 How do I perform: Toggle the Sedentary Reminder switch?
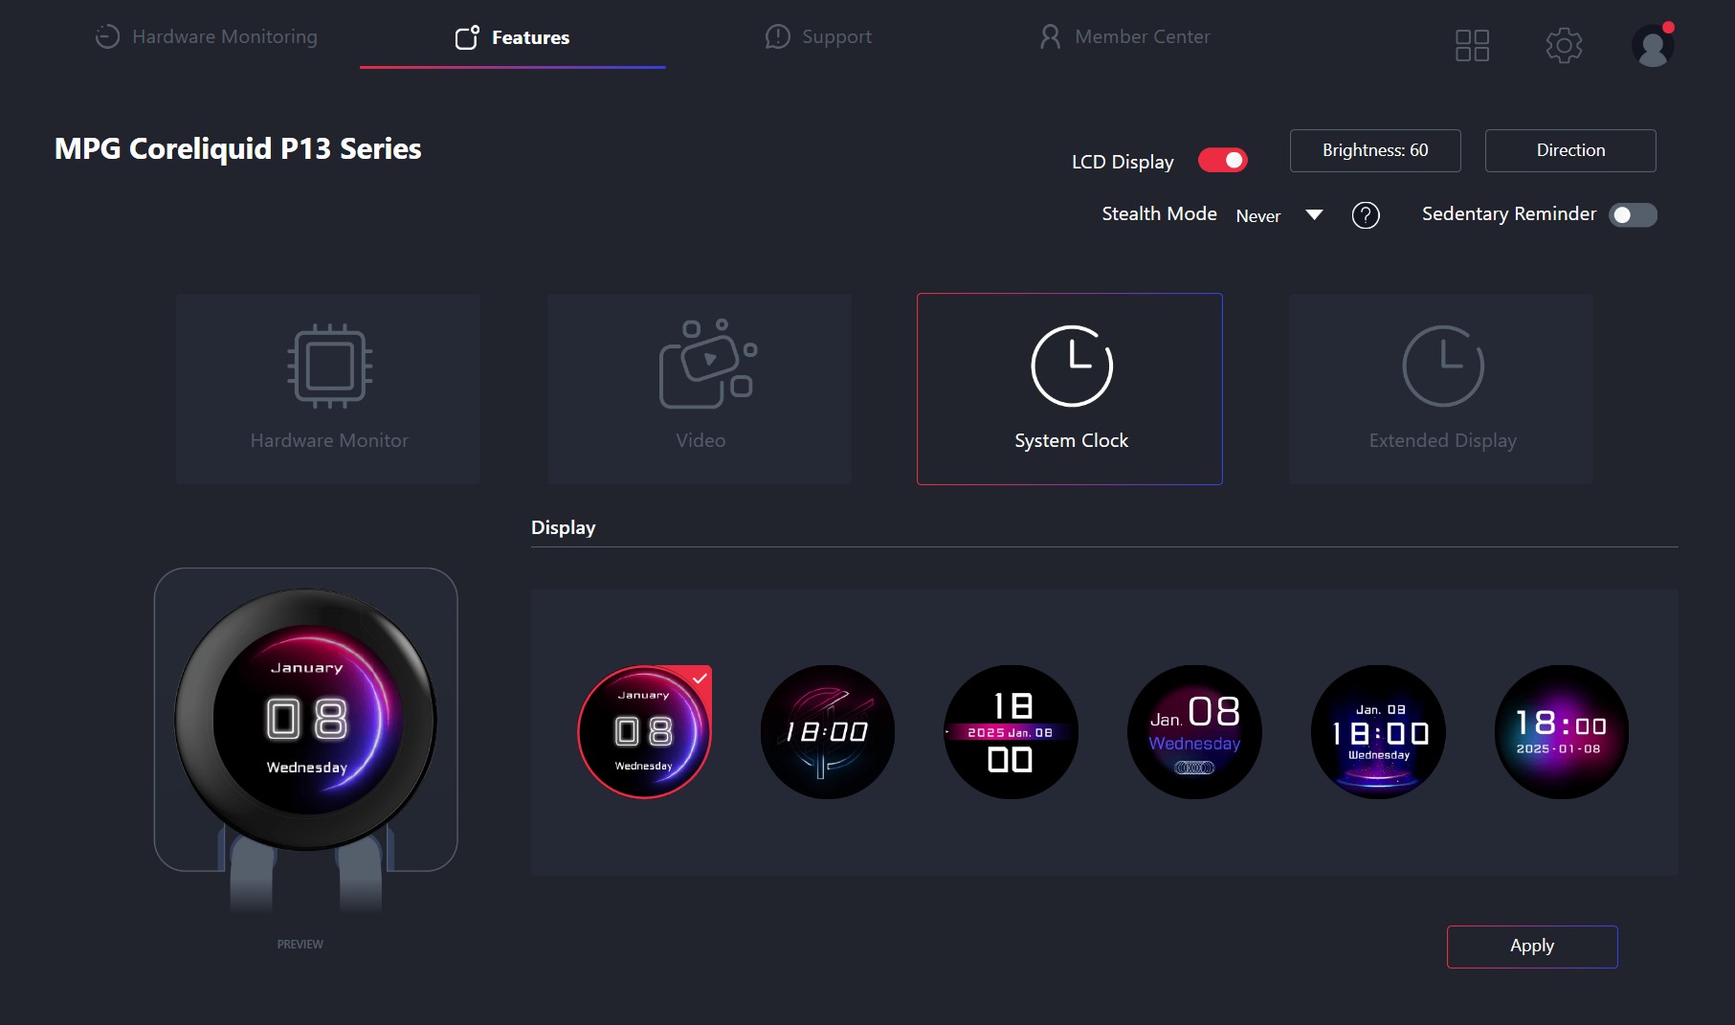coord(1633,214)
